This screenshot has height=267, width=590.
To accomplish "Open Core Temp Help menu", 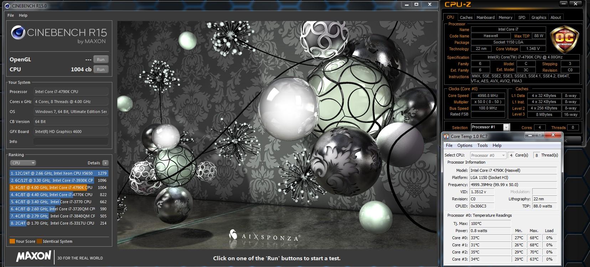I will pyautogui.click(x=497, y=145).
